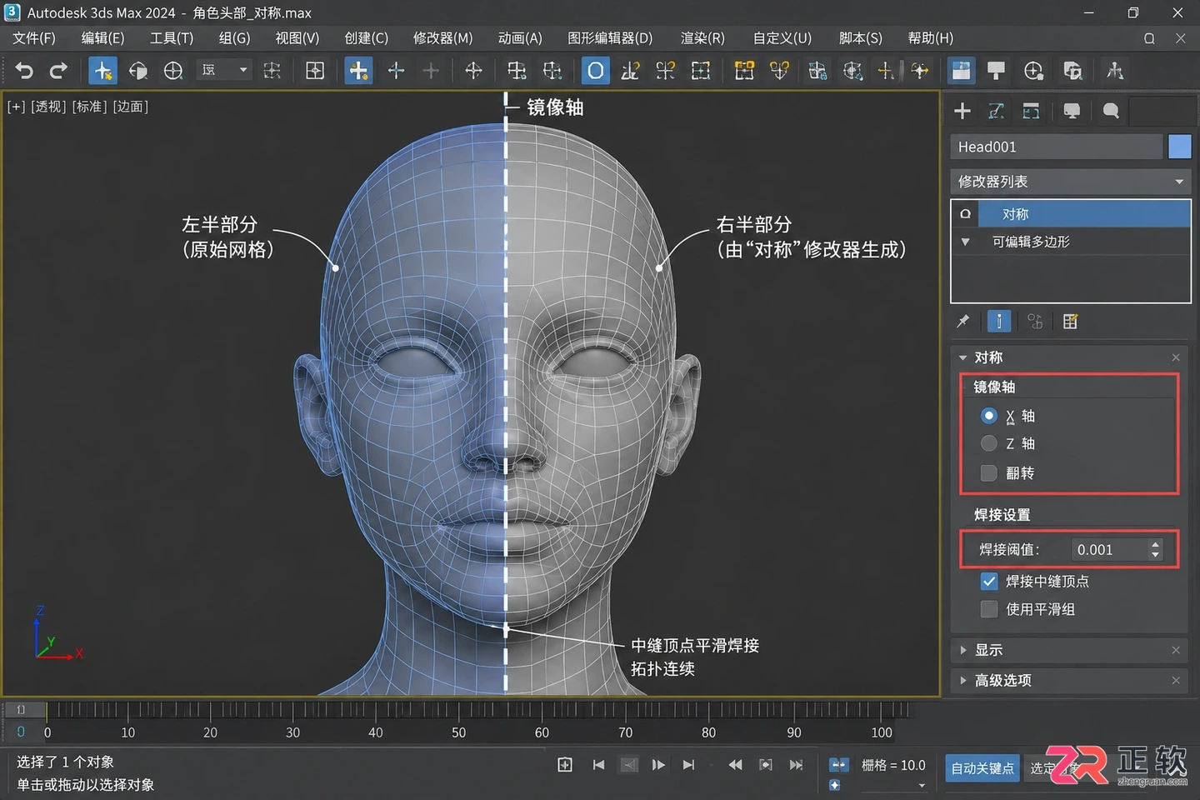Collapse the 对称 rollout
Image resolution: width=1200 pixels, height=800 pixels.
click(963, 357)
